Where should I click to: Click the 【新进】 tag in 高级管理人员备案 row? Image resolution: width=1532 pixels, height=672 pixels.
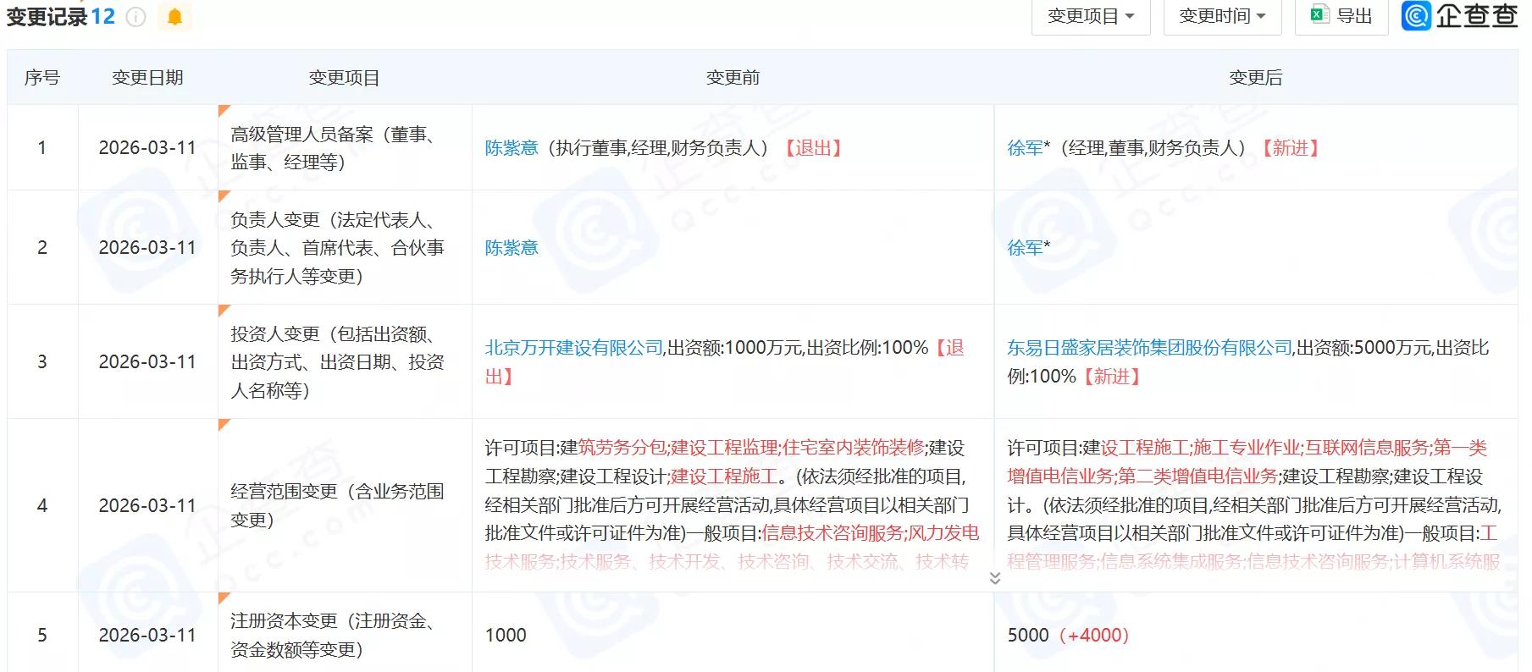coord(1290,148)
